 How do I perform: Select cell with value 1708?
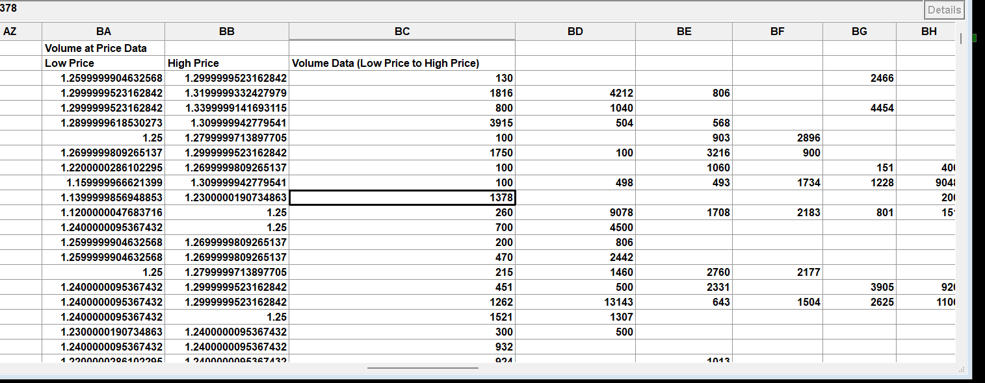click(x=684, y=212)
